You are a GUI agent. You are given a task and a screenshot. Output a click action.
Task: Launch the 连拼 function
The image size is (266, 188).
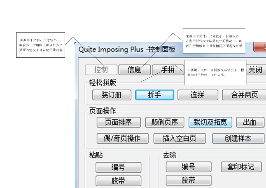coord(198,95)
